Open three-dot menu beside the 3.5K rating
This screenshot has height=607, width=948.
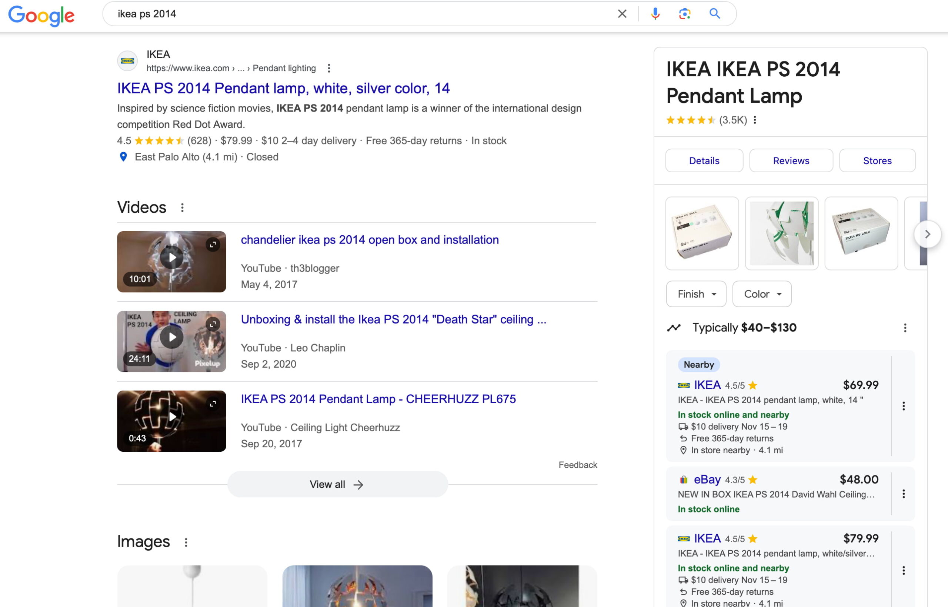click(755, 120)
